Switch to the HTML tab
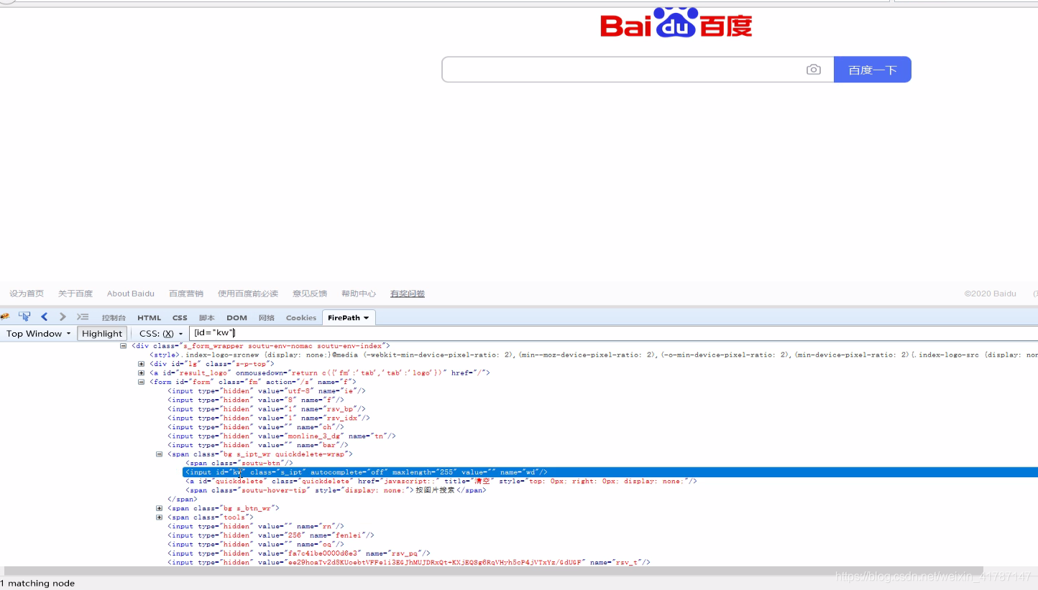 click(150, 318)
